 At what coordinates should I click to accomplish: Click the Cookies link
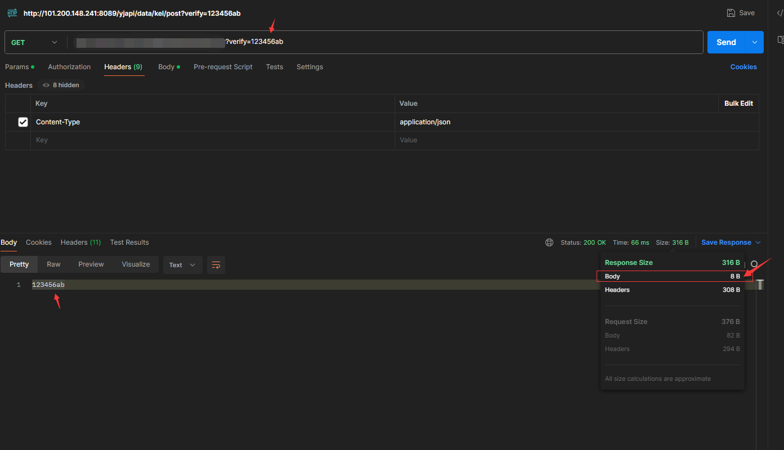pos(743,67)
